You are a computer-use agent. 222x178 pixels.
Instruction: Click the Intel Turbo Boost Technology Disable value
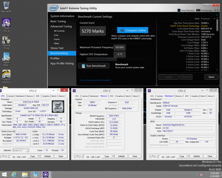tap(205, 26)
